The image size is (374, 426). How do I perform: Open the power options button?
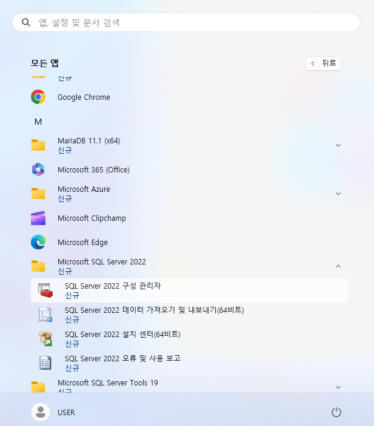(x=336, y=412)
